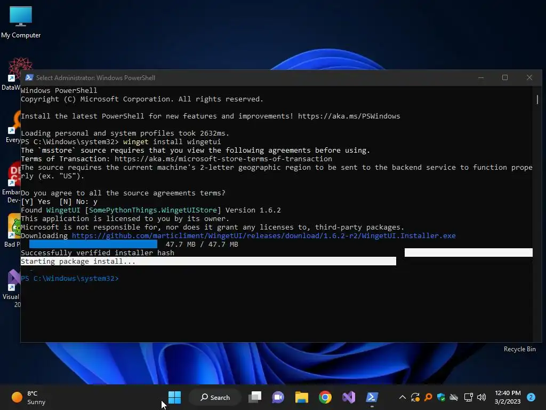The height and width of the screenshot is (410, 546).
Task: Open Task View from the taskbar
Action: [255, 397]
